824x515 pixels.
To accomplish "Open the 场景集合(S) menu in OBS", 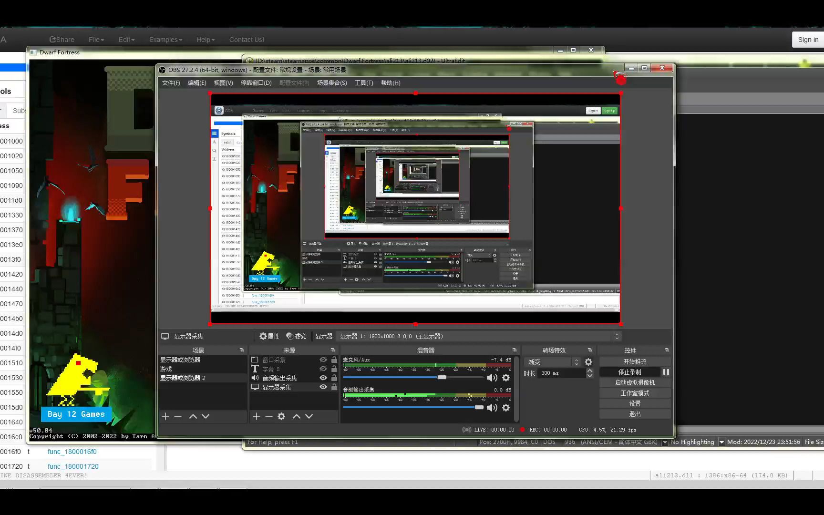I will 332,83.
